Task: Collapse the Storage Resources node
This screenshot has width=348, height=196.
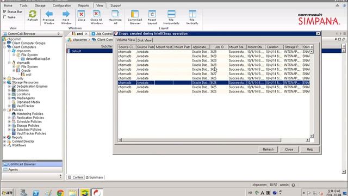Action: pos(5,82)
